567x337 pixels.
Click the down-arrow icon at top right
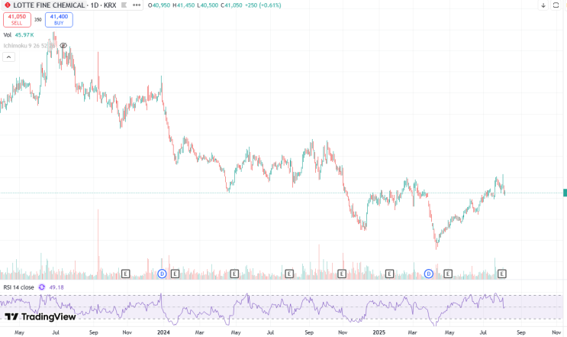tap(543, 5)
